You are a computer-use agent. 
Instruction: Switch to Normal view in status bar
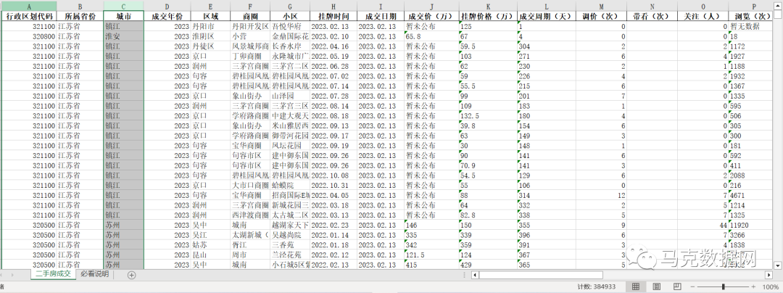(x=636, y=286)
